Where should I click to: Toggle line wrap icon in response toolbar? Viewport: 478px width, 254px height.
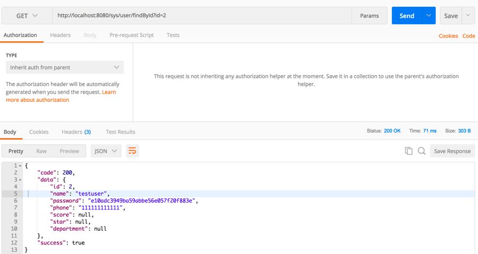click(x=132, y=151)
